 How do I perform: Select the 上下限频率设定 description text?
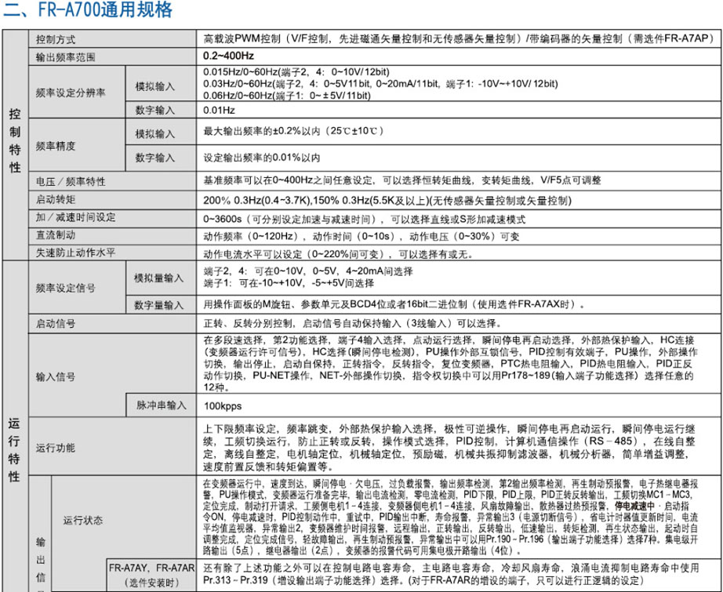pyautogui.click(x=449, y=447)
